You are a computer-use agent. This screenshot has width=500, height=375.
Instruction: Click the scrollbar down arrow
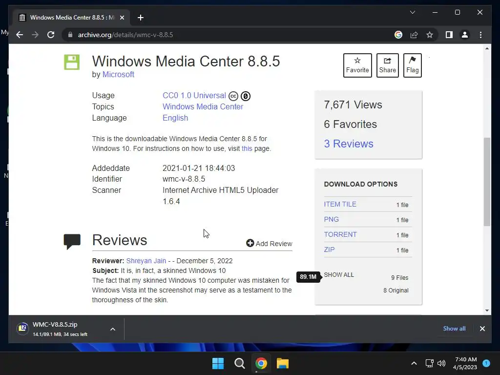(x=487, y=310)
